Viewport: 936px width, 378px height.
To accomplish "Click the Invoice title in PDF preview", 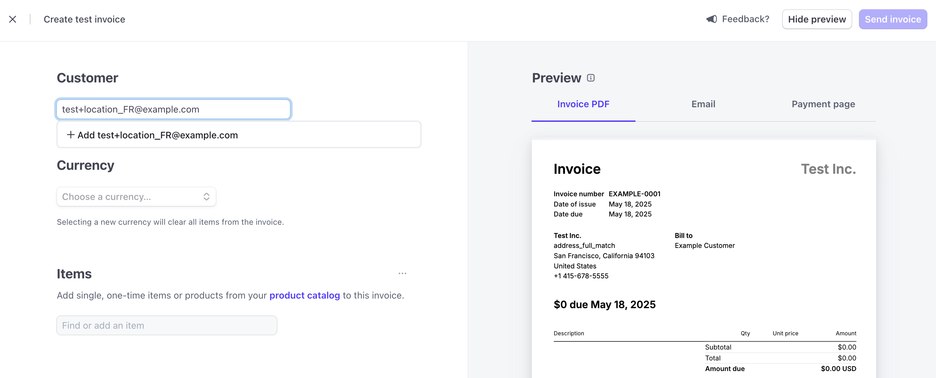I will (577, 169).
